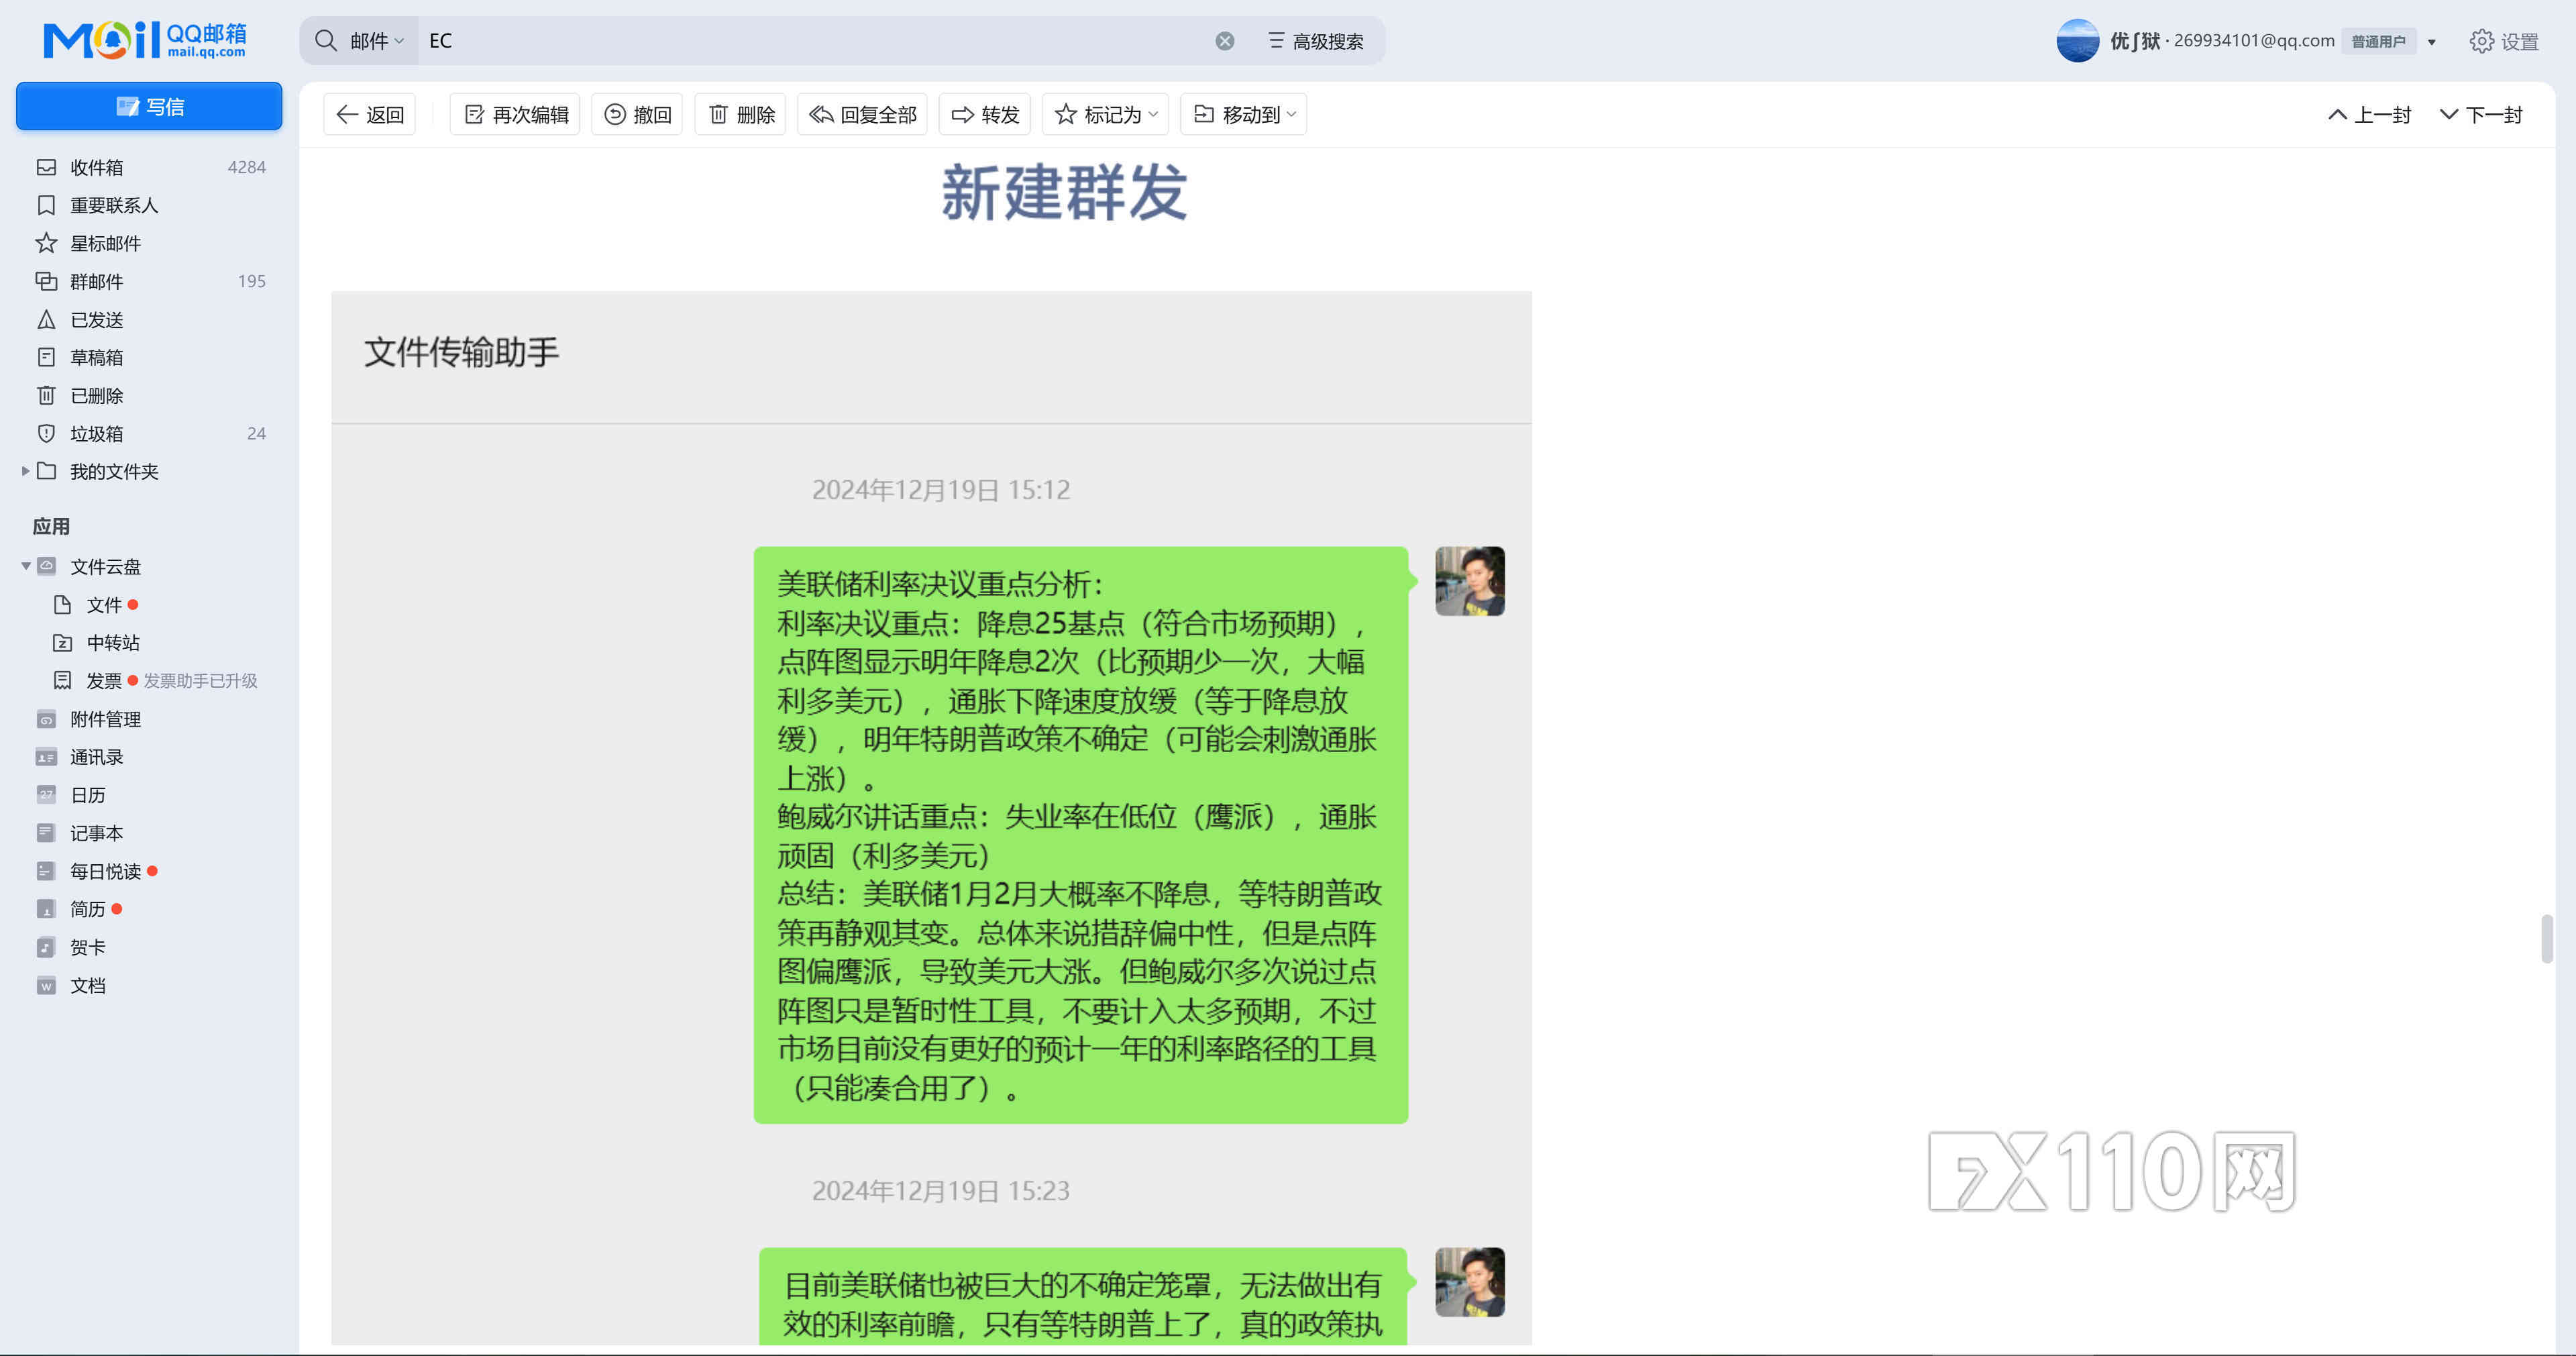Click the inbox count 4284
The width and height of the screenshot is (2576, 1356).
(247, 167)
